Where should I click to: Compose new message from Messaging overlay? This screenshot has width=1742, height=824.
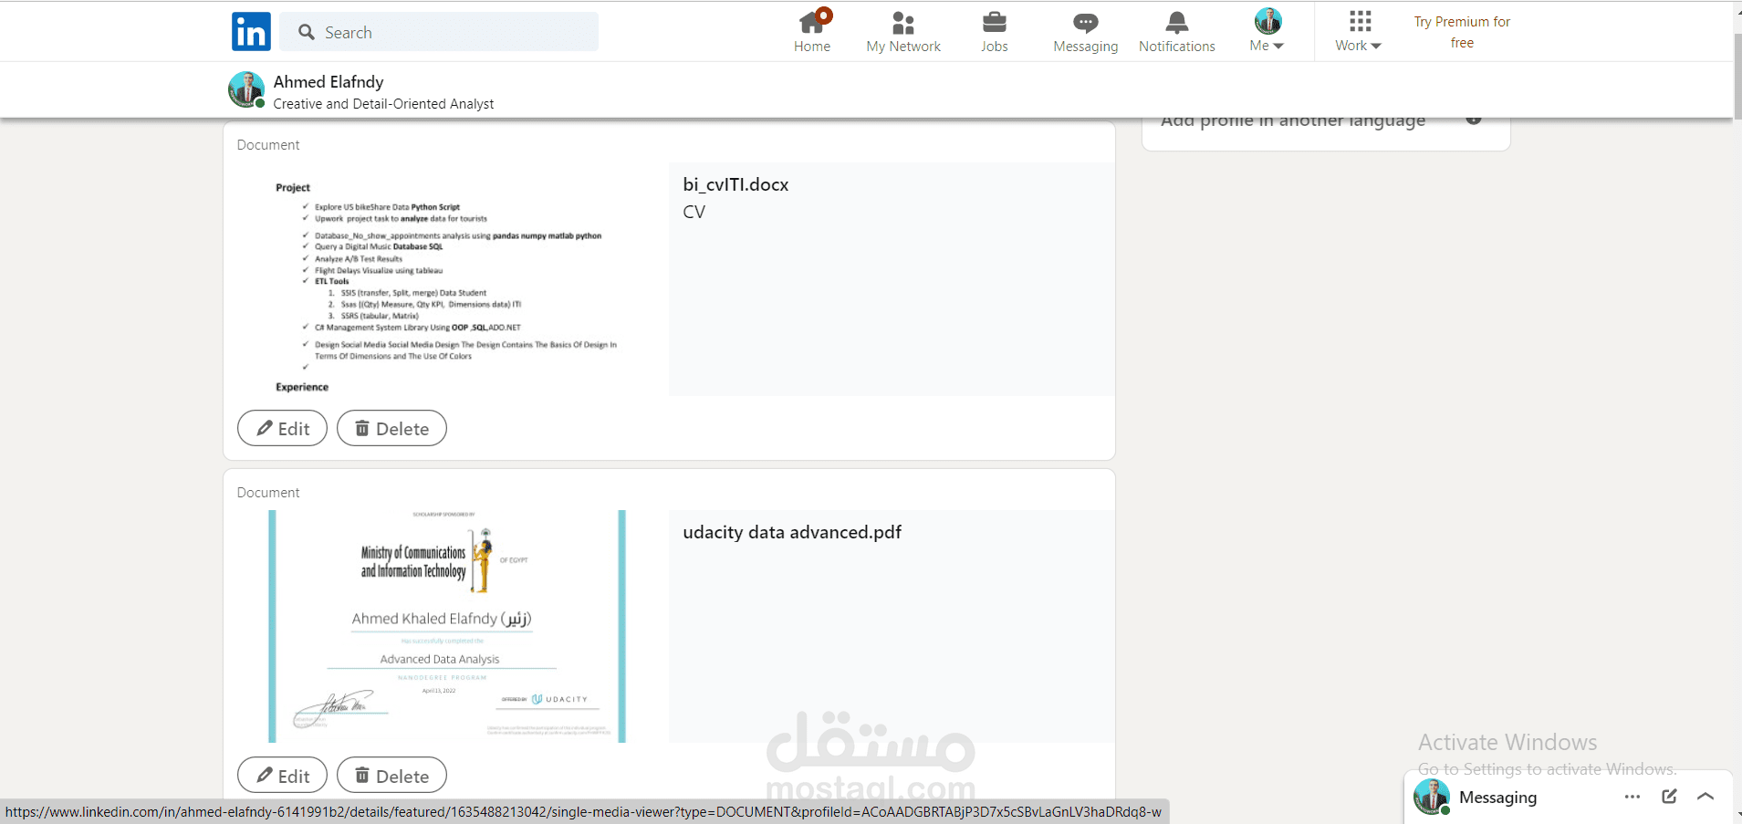click(1669, 797)
